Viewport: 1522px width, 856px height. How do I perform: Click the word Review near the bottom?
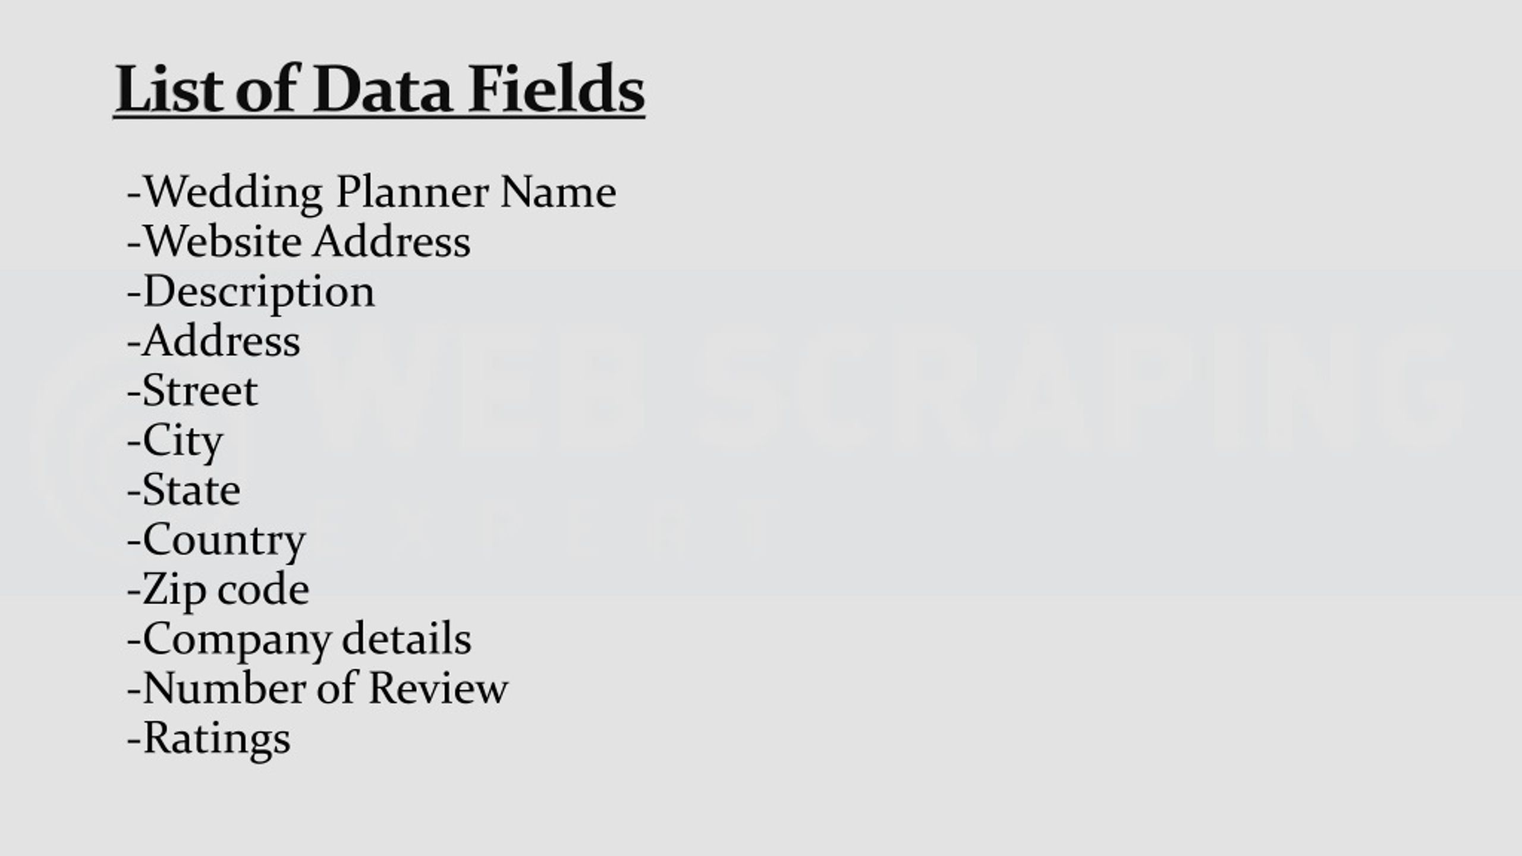coord(438,688)
